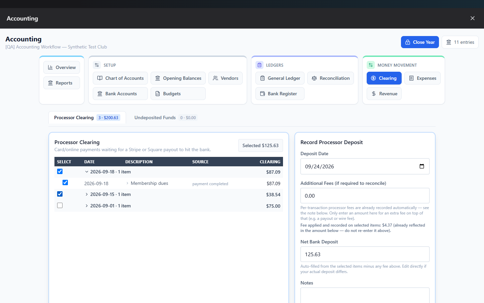Open the Budgets page
Viewport: 484px width, 303px height.
tap(178, 94)
